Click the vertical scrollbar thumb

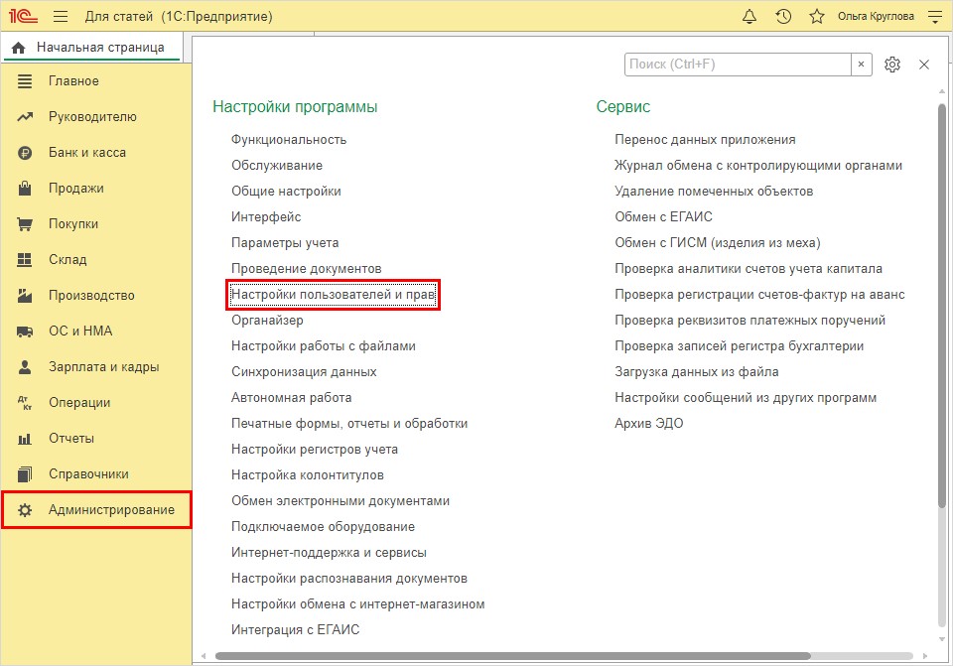(x=942, y=304)
